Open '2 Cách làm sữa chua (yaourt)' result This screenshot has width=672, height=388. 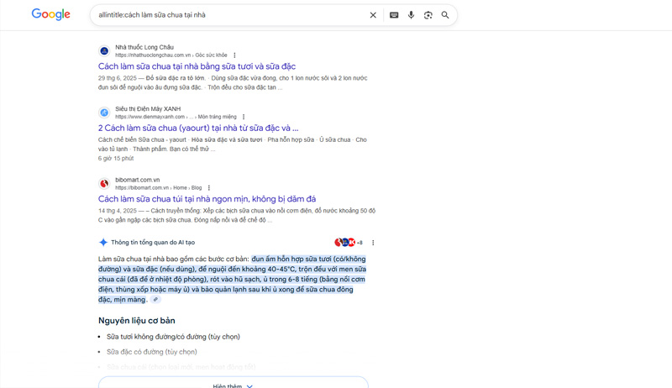(197, 128)
